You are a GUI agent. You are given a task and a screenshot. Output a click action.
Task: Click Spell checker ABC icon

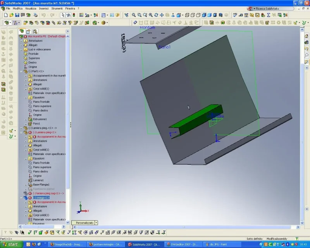235,15
